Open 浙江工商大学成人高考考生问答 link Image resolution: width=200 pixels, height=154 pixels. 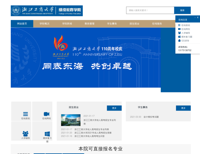[x=90, y=136]
